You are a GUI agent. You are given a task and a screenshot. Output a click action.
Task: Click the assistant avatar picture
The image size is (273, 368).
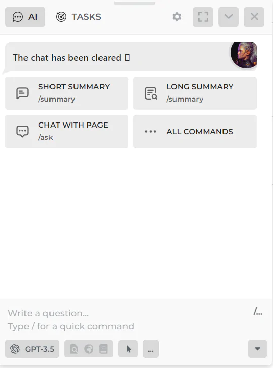pos(243,55)
